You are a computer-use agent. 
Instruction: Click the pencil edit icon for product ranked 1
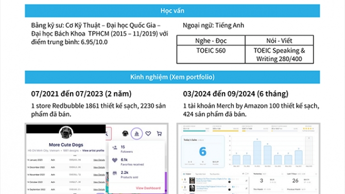[x=247, y=181]
